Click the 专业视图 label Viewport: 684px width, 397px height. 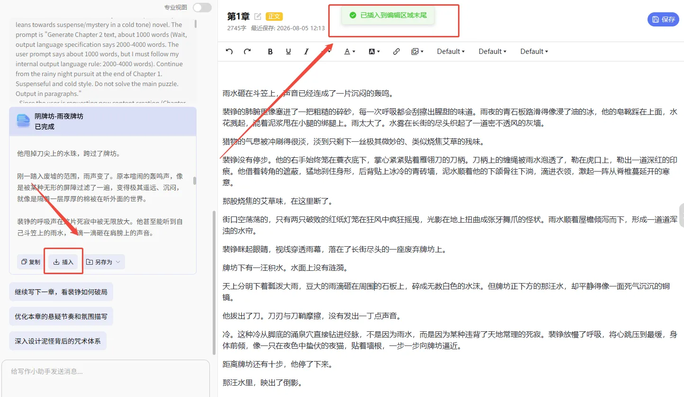point(176,7)
